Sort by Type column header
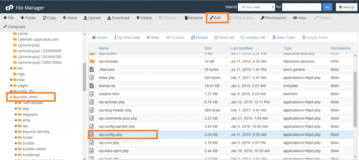The height and width of the screenshot is (160, 359). (287, 48)
